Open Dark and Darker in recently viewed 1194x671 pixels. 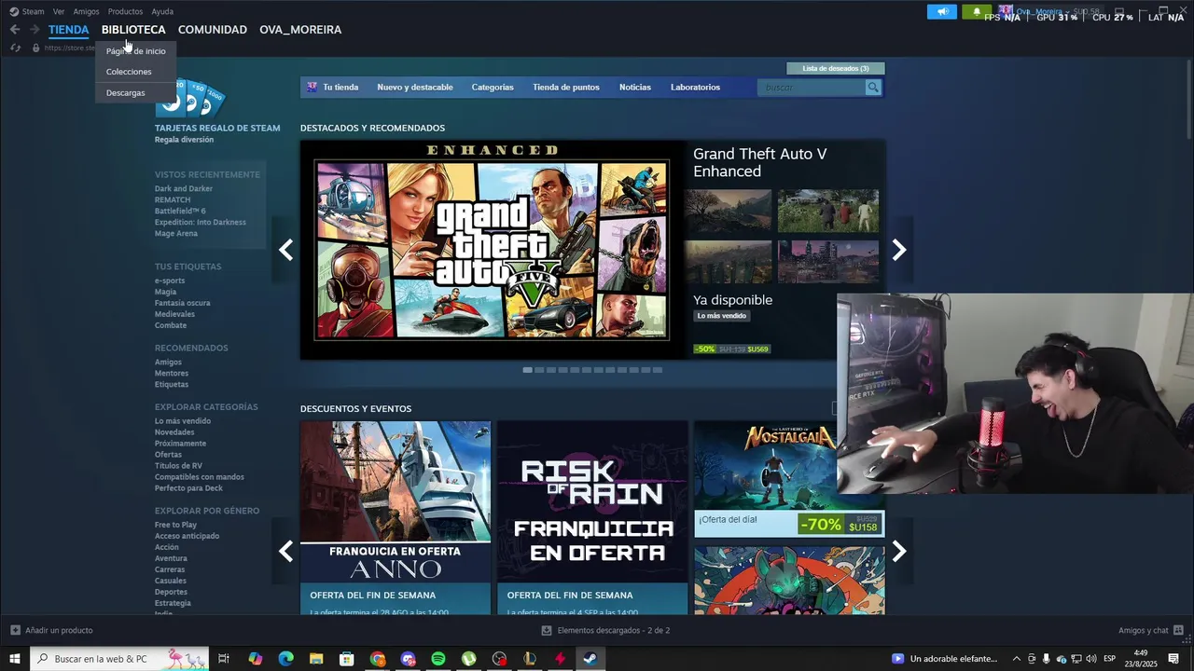184,189
